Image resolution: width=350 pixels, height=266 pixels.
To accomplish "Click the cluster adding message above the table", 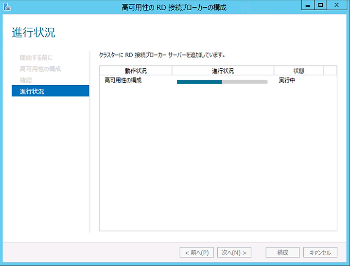I will (162, 55).
